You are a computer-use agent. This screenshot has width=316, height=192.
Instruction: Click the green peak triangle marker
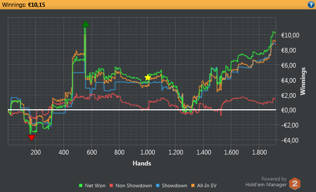click(86, 24)
